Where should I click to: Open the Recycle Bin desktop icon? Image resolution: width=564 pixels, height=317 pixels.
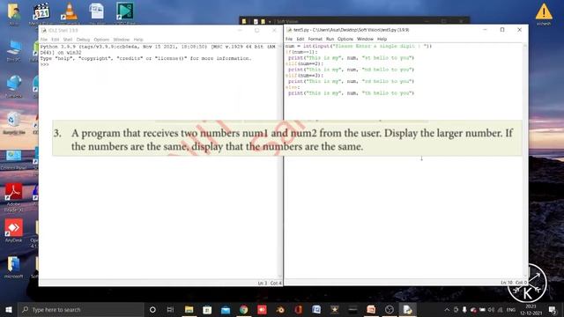pos(14,122)
